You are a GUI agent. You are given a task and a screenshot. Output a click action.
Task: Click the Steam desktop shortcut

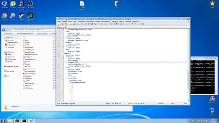[22, 16]
